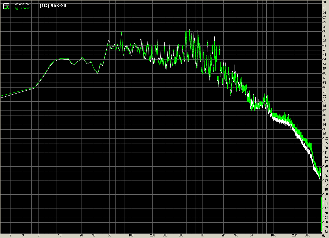This screenshot has height=238, width=329.
Task: Click the "500" frequency axis label
Action: click(x=181, y=235)
